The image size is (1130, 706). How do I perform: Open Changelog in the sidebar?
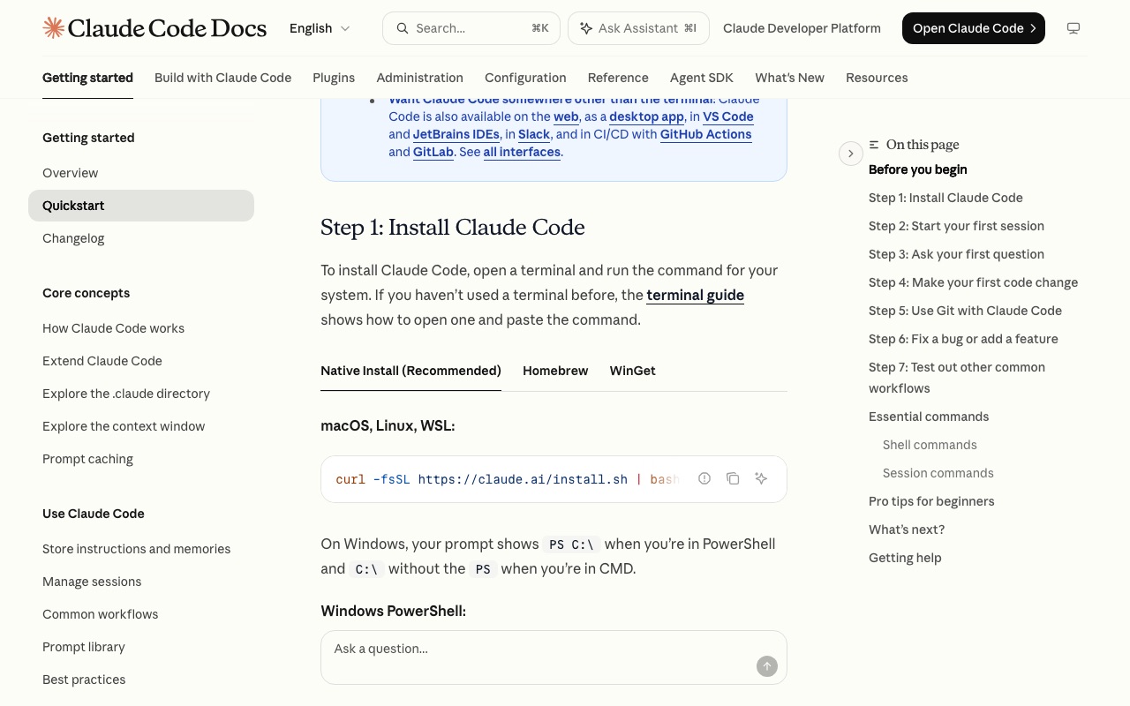[x=141, y=238]
